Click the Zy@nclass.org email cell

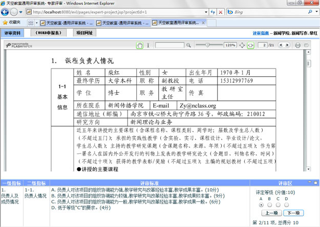[x=226, y=105]
